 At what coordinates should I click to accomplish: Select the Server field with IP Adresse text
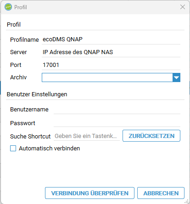[111, 52]
